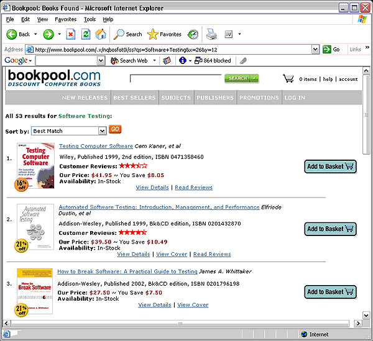
Task: Click the Internet zone globe in status bar
Action: point(304,334)
